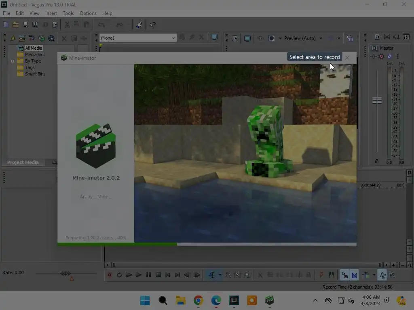Click the lightning bolt icon in Project Media

[13, 38]
